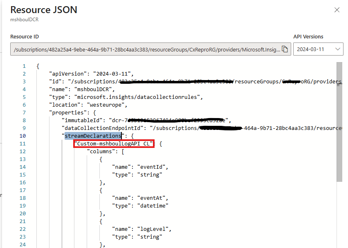Open the API Versions dropdown

pos(318,49)
